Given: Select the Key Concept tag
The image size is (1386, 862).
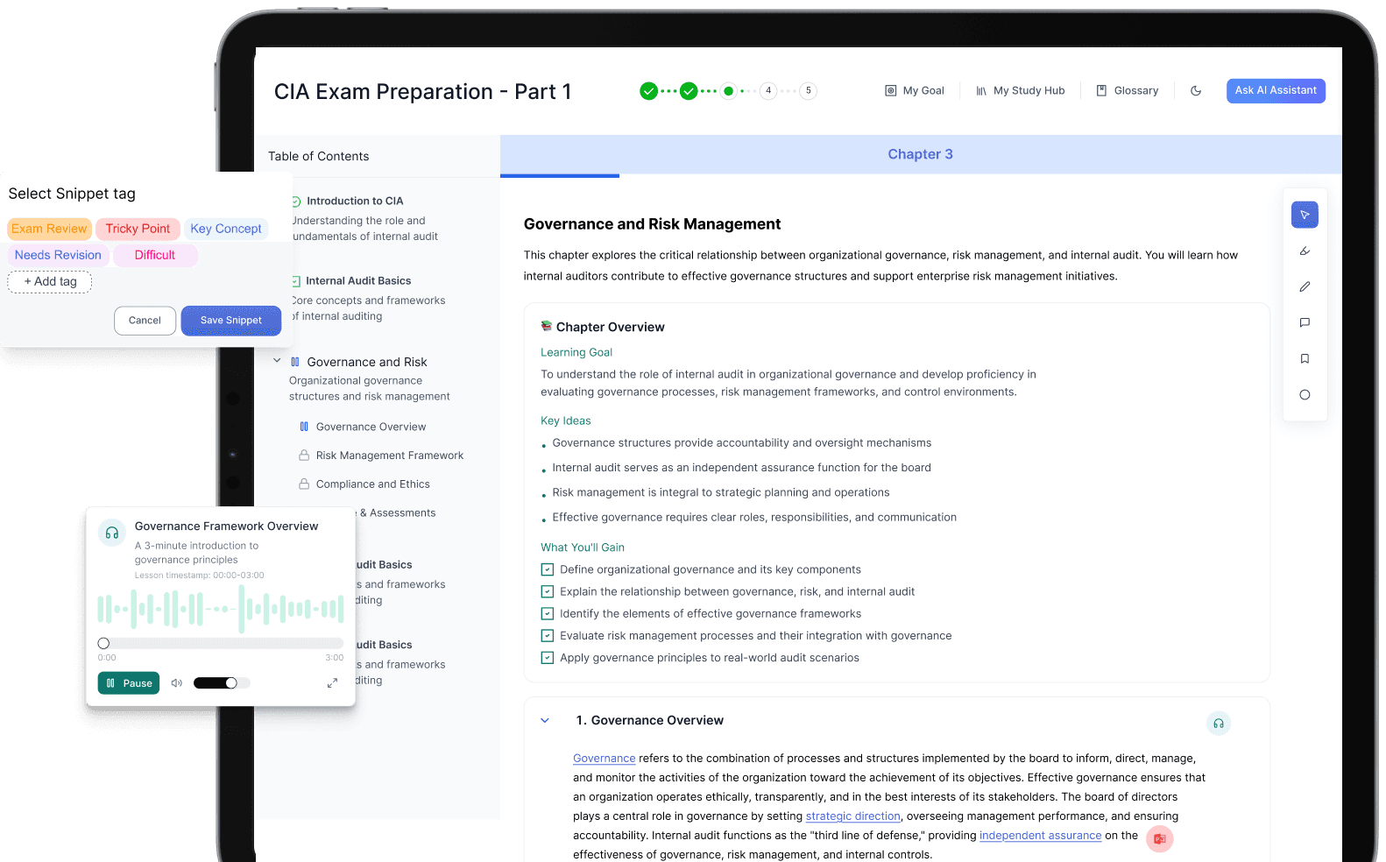Looking at the screenshot, I should click(x=226, y=229).
